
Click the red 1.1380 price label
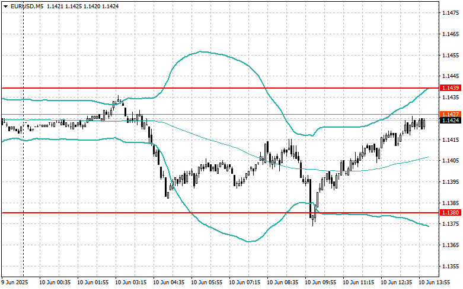pos(451,213)
